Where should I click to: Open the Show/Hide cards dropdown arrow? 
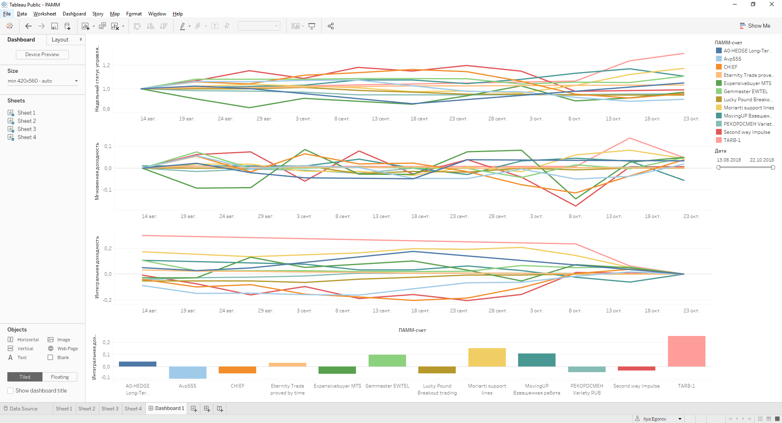[x=303, y=26]
